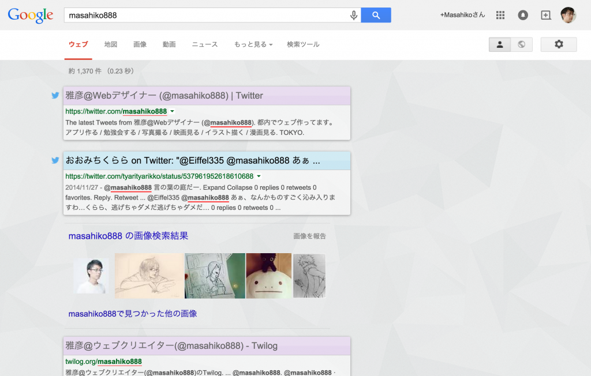This screenshot has width=591, height=376.
Task: Click the Google logo
Action: pyautogui.click(x=31, y=16)
